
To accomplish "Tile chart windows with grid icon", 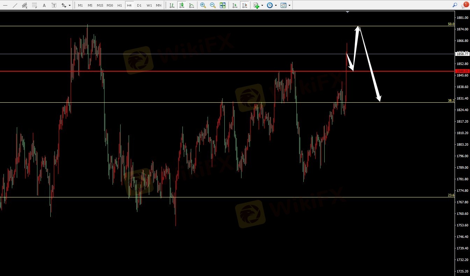I will coord(223,5).
